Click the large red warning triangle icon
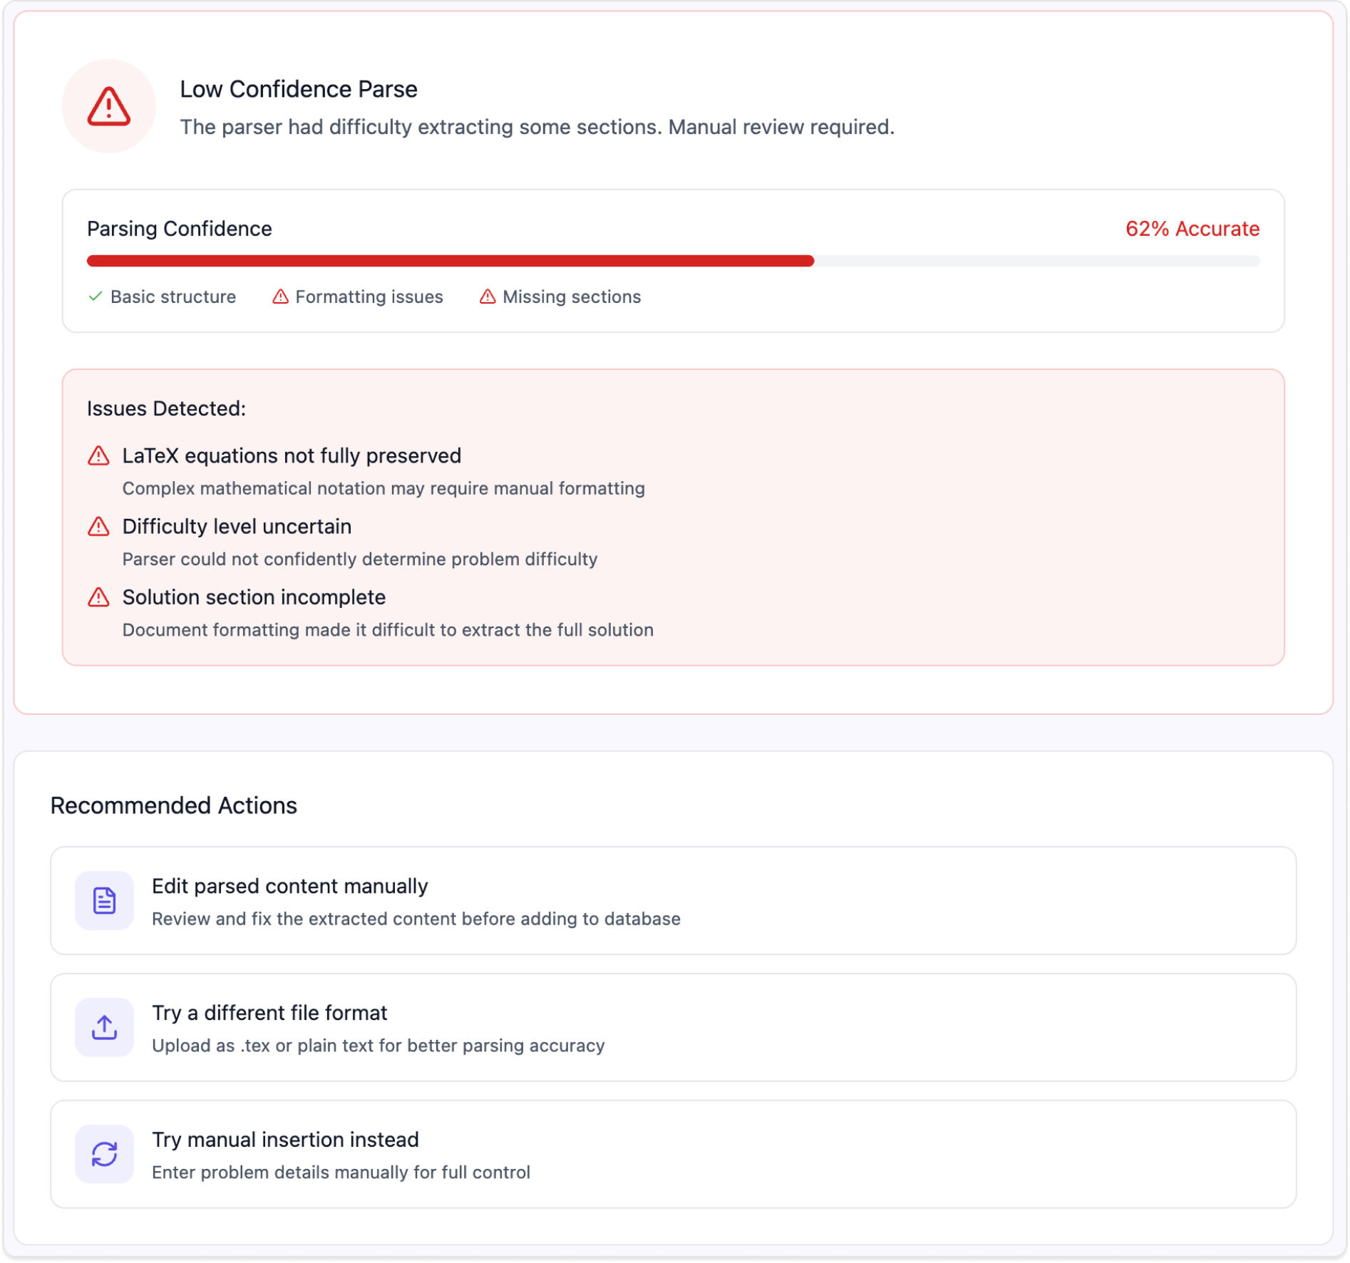1350x1263 pixels. click(107, 105)
